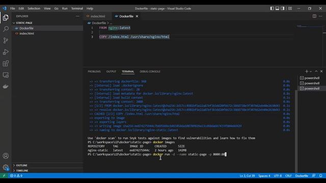Change indentation via Spaces: 4
The width and height of the screenshot is (326, 183).
(x=264, y=176)
